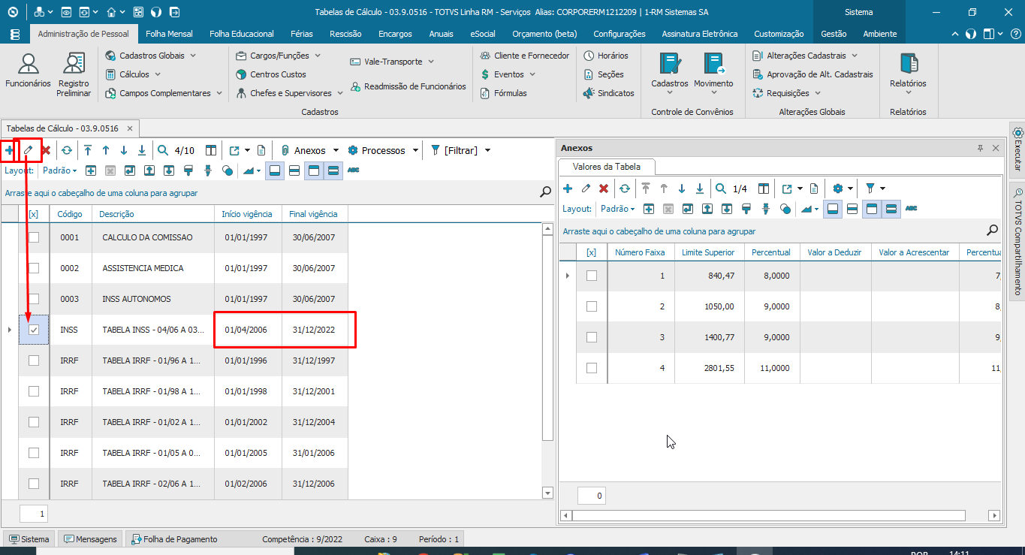Switch to the eSocial ribbon tab
This screenshot has height=555, width=1025.
[x=483, y=34]
